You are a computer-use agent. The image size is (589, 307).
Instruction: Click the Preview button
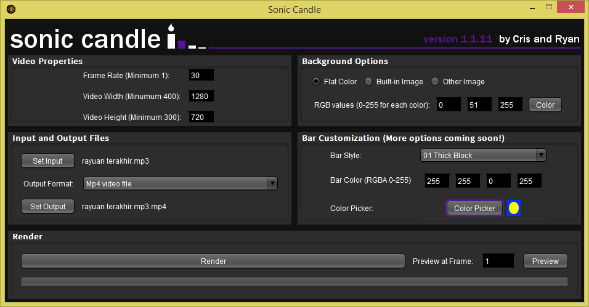[x=545, y=261]
